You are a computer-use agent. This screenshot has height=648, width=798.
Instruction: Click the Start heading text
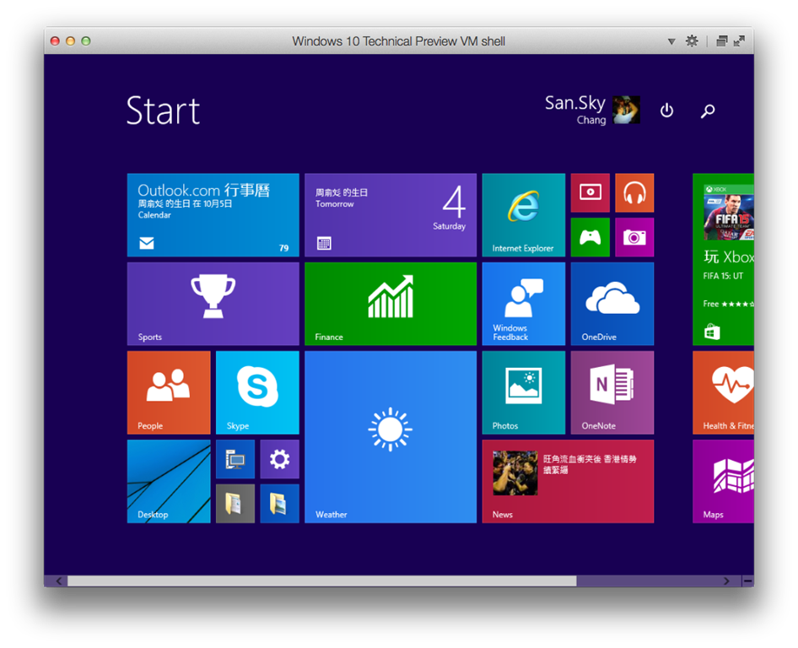click(164, 111)
